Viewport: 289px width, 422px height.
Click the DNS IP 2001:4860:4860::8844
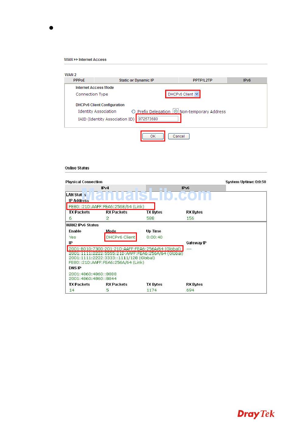pyautogui.click(x=92, y=279)
